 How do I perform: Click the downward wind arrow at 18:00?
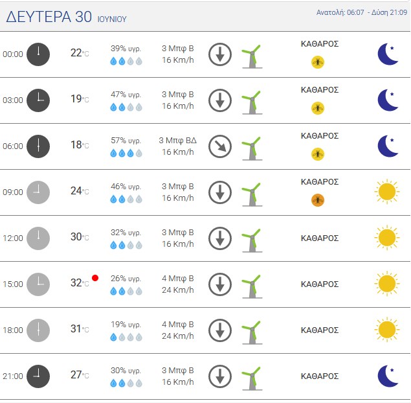point(220,330)
